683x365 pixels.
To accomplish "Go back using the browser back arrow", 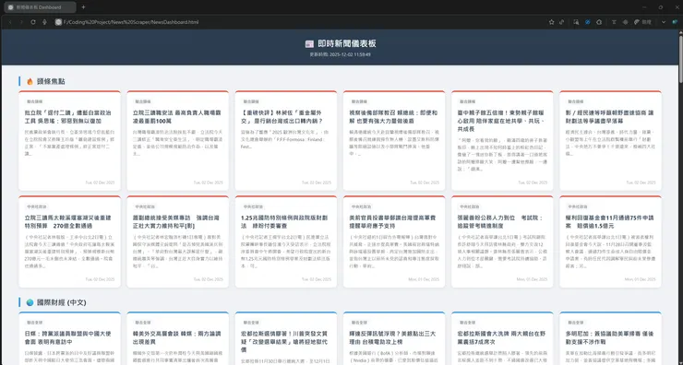I will point(10,22).
